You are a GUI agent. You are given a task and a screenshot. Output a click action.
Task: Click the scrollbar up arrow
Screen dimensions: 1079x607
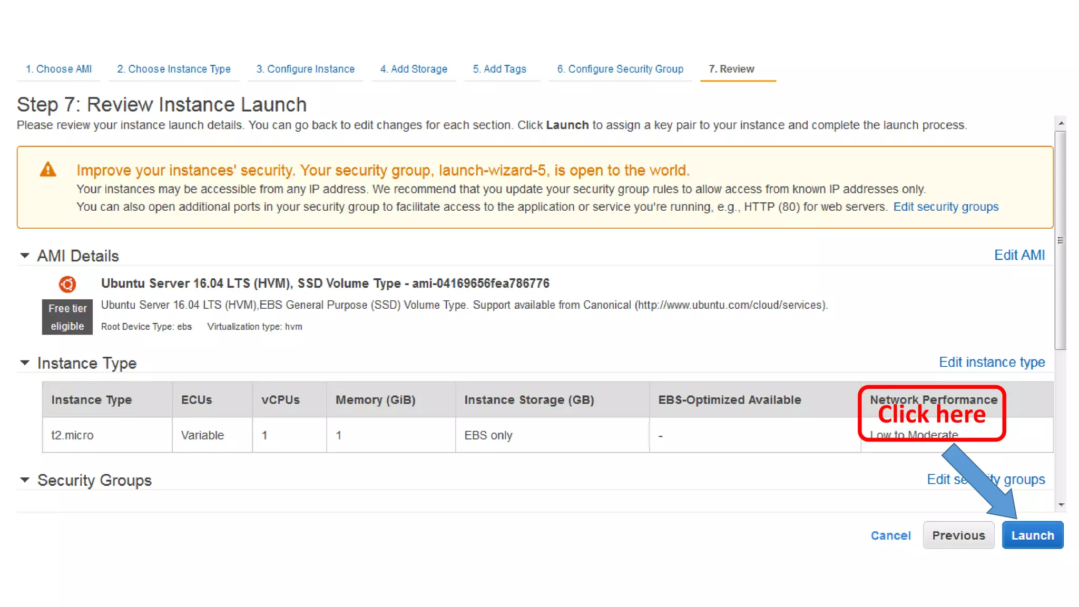tap(1061, 123)
